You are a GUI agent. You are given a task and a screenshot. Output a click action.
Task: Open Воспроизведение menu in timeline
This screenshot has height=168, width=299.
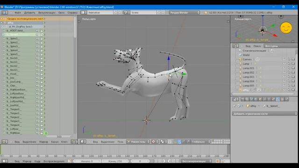coord(54,161)
